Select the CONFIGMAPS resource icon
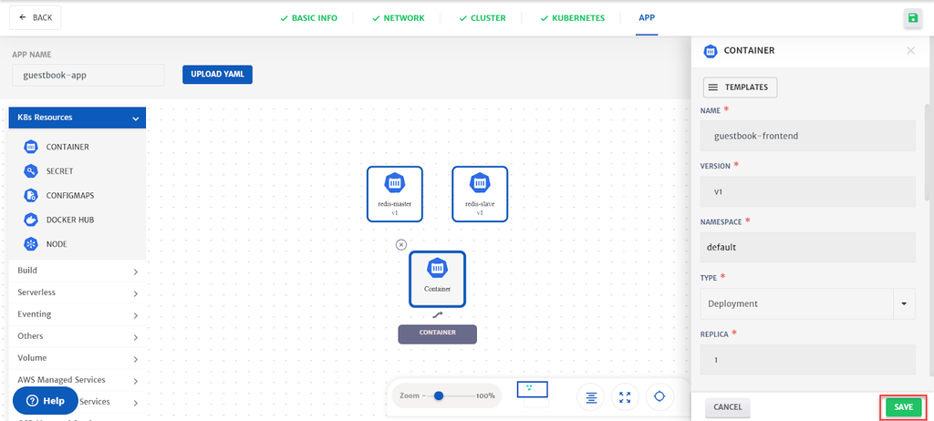The width and height of the screenshot is (934, 421). 30,195
